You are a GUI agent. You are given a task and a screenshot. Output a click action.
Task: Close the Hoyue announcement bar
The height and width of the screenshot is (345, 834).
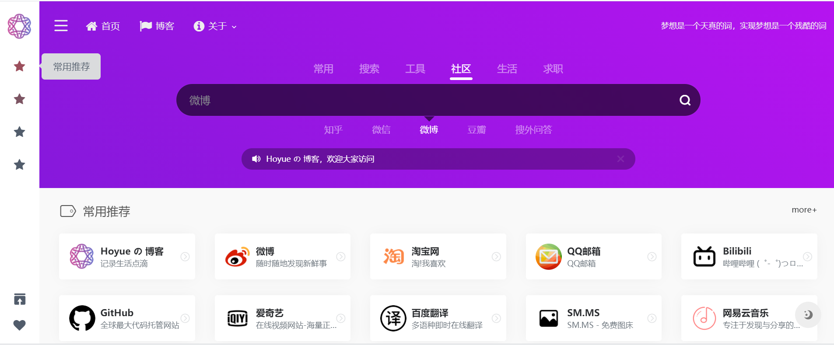click(x=620, y=159)
